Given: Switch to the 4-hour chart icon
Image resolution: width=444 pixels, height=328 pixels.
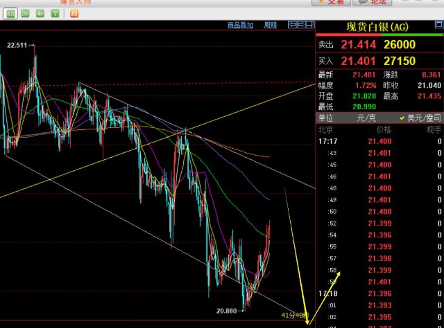Looking at the screenshot, I should [40, 13].
